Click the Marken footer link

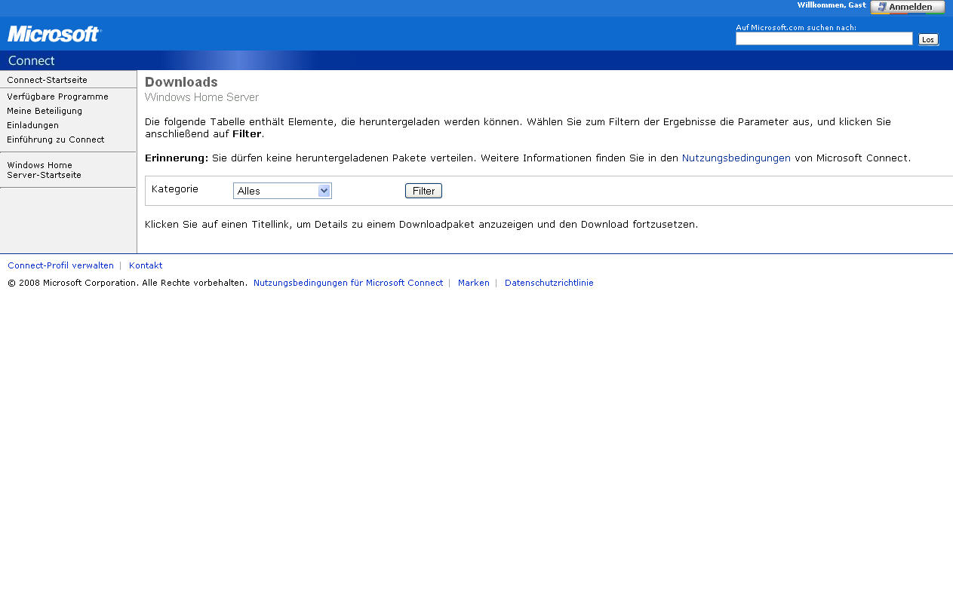pyautogui.click(x=473, y=283)
